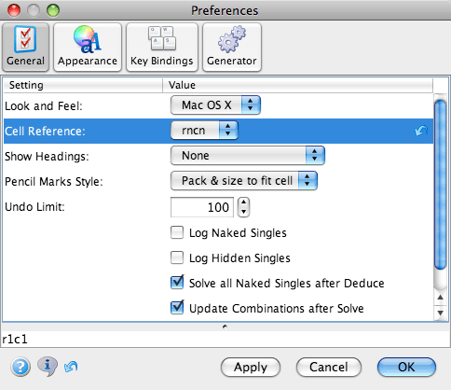Open the Look and Feel dropdown

click(215, 105)
